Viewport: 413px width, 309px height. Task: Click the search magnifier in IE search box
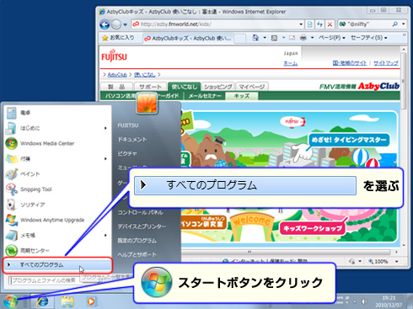(394, 24)
